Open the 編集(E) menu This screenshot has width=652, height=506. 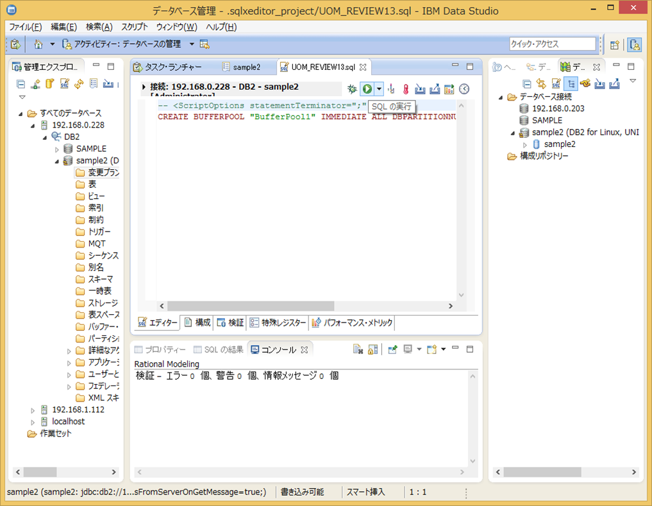63,27
